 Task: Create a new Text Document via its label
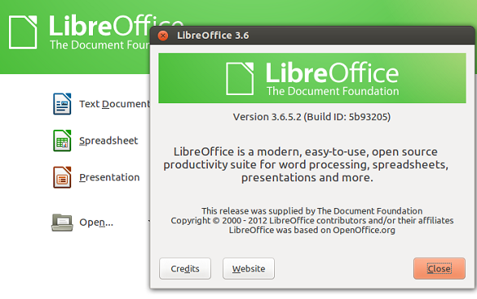114,104
